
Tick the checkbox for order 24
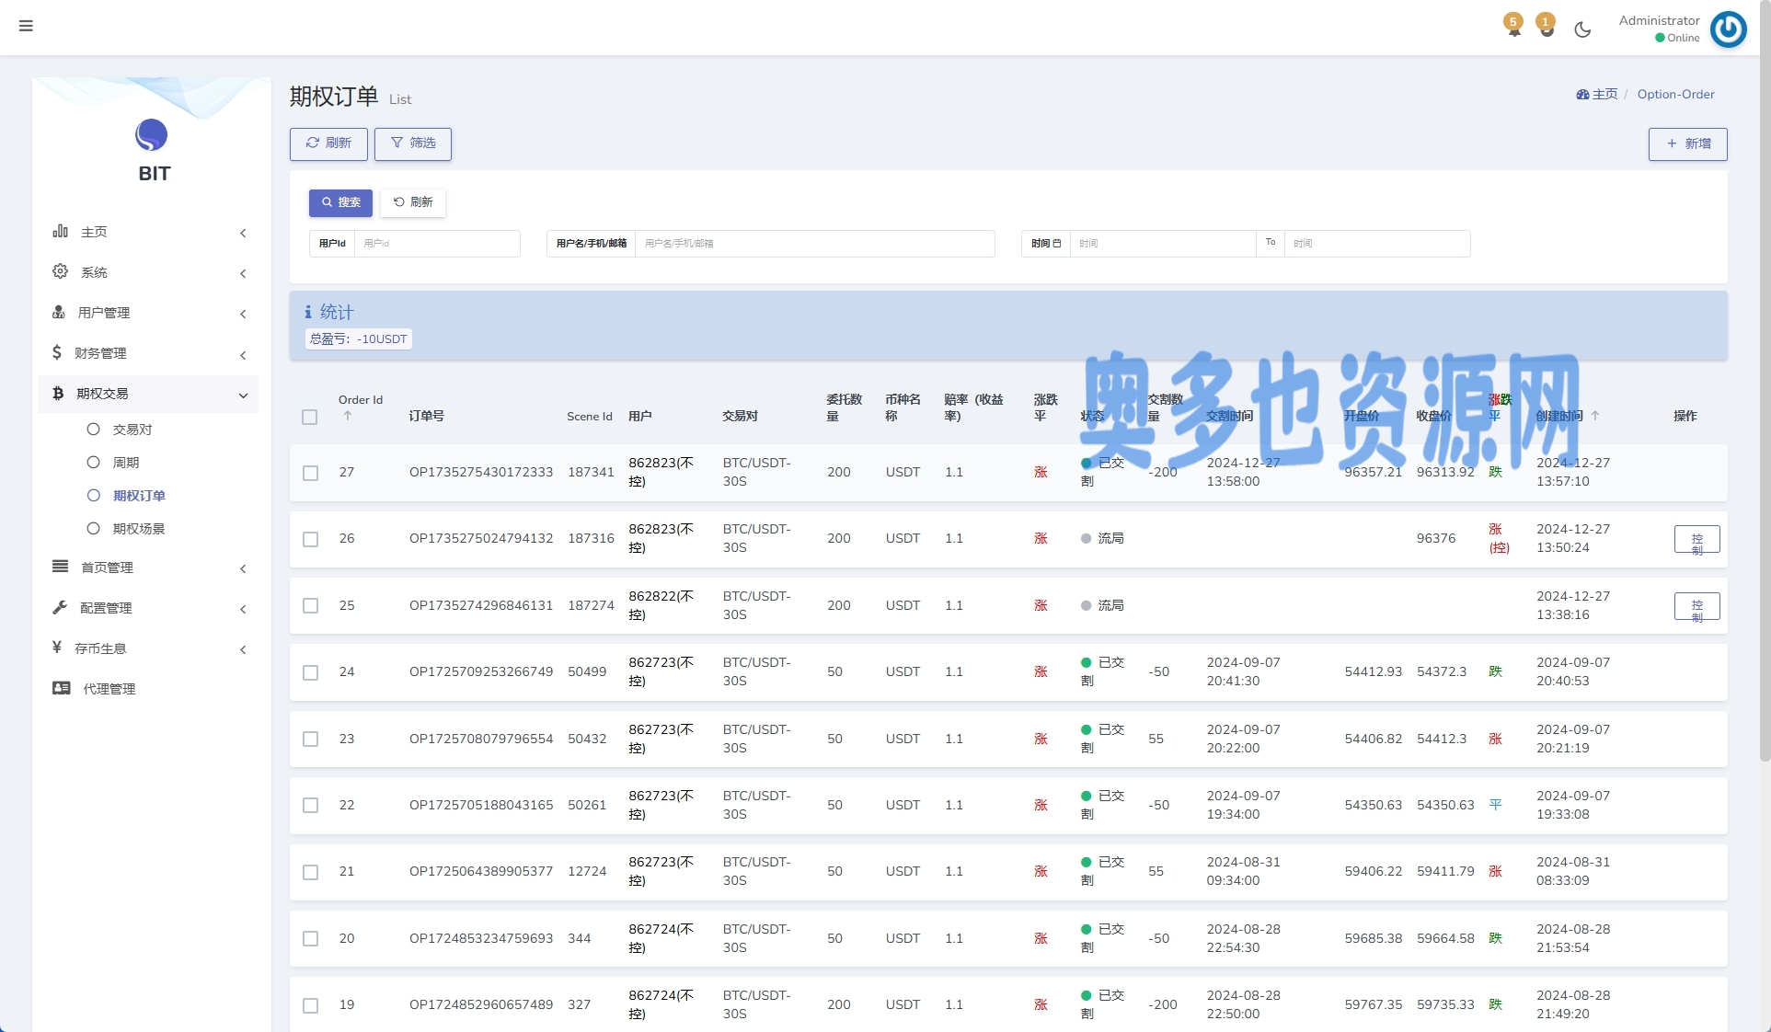point(310,672)
